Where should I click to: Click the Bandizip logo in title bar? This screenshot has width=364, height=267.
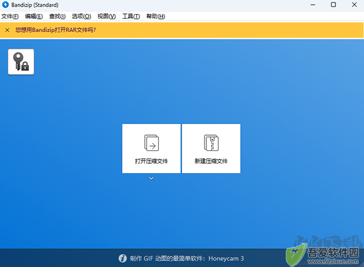point(5,5)
